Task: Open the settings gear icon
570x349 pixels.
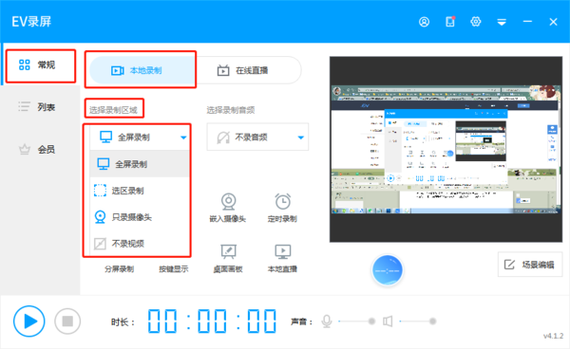Action: point(476,22)
